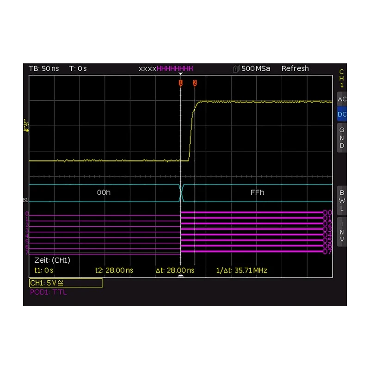Click the D0 logic channel label

coord(327,212)
